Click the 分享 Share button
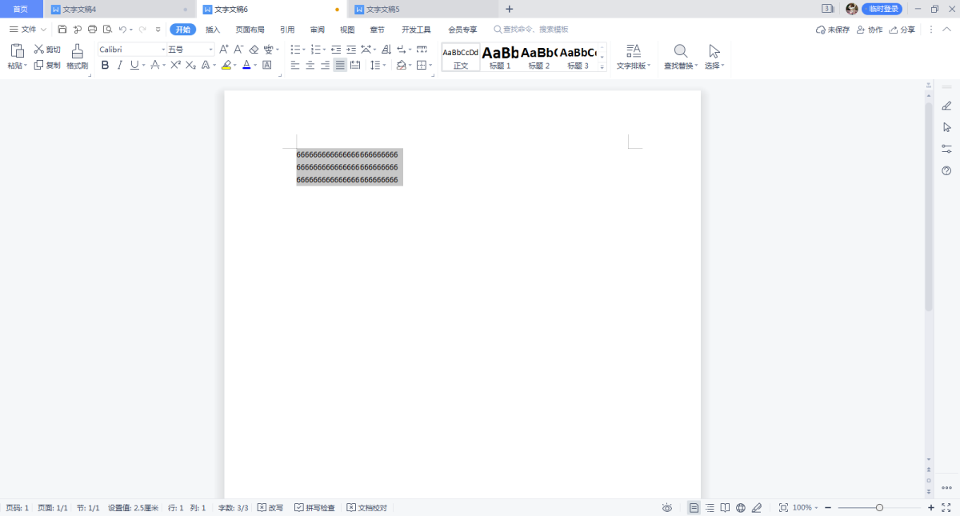The image size is (960, 516). click(x=902, y=30)
